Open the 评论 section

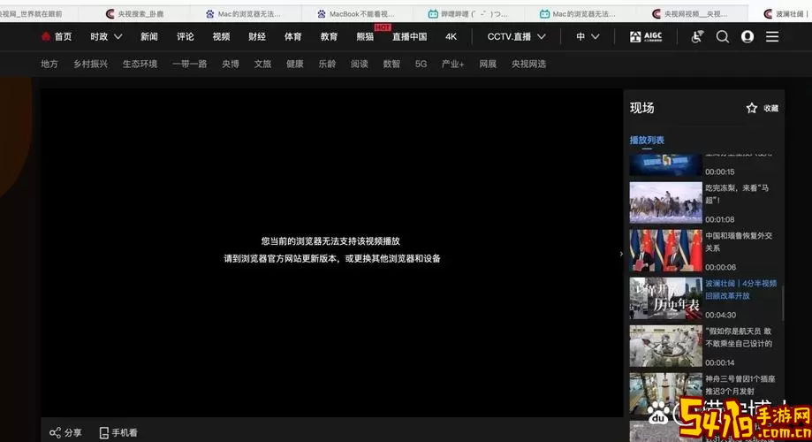click(x=185, y=37)
